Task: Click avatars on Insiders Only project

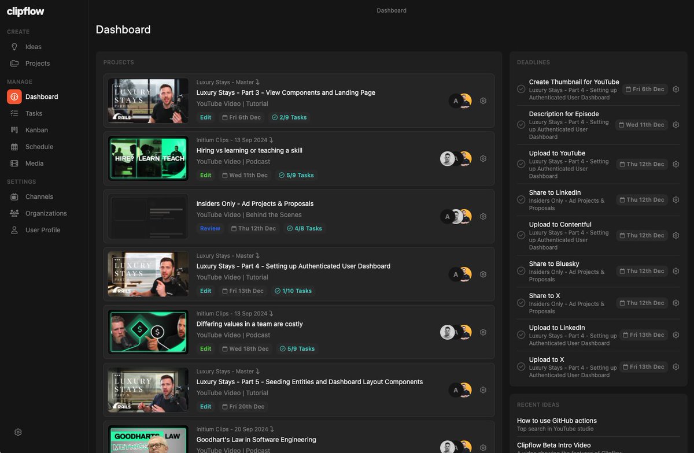Action: pyautogui.click(x=456, y=216)
